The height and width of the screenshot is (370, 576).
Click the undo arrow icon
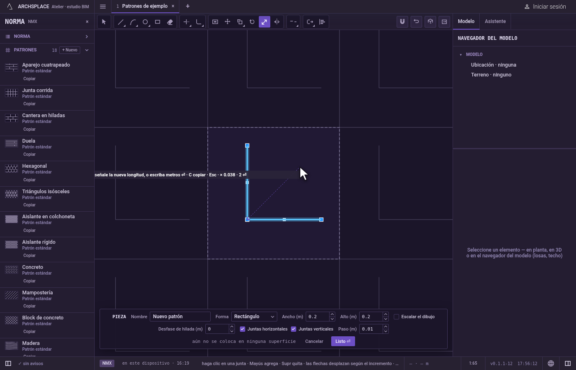(416, 21)
